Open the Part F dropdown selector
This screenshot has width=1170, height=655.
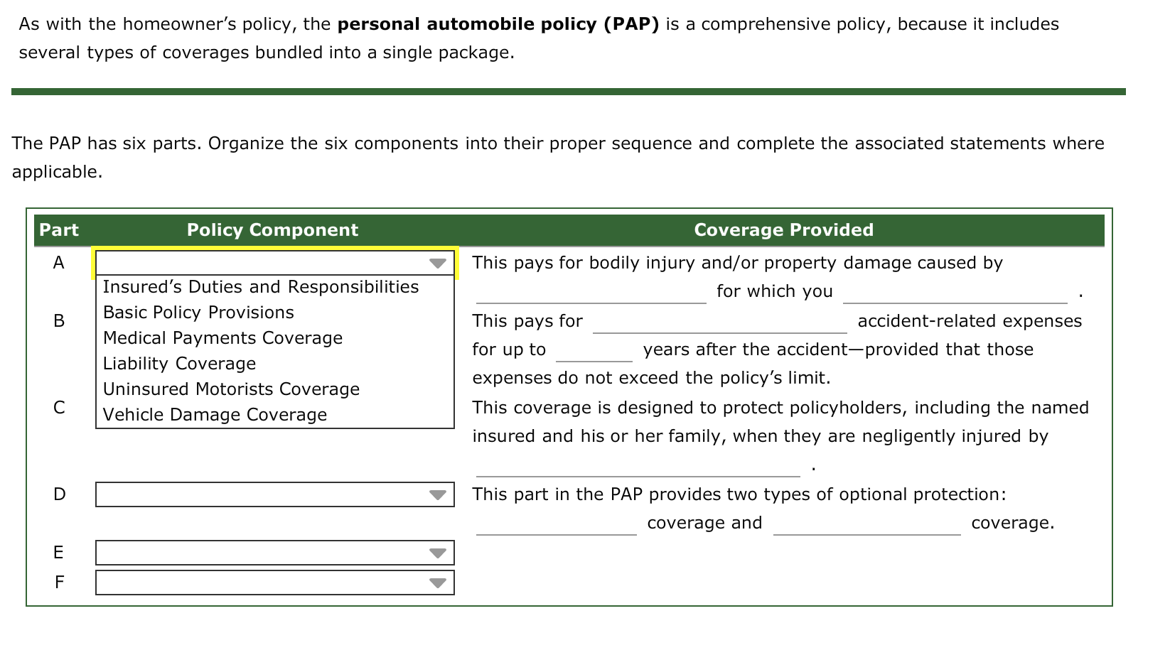[274, 582]
